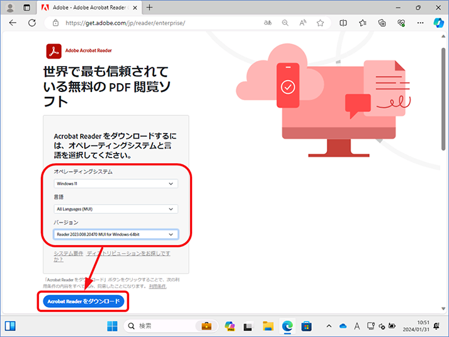Open the version dropdown Reader 2023.008.20470
Screen dimensions: 449x337
coord(116,234)
